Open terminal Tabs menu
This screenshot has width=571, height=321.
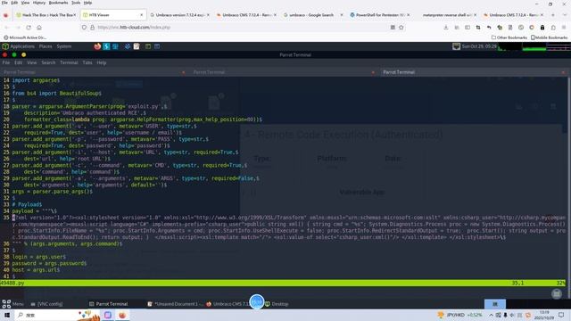(87, 63)
